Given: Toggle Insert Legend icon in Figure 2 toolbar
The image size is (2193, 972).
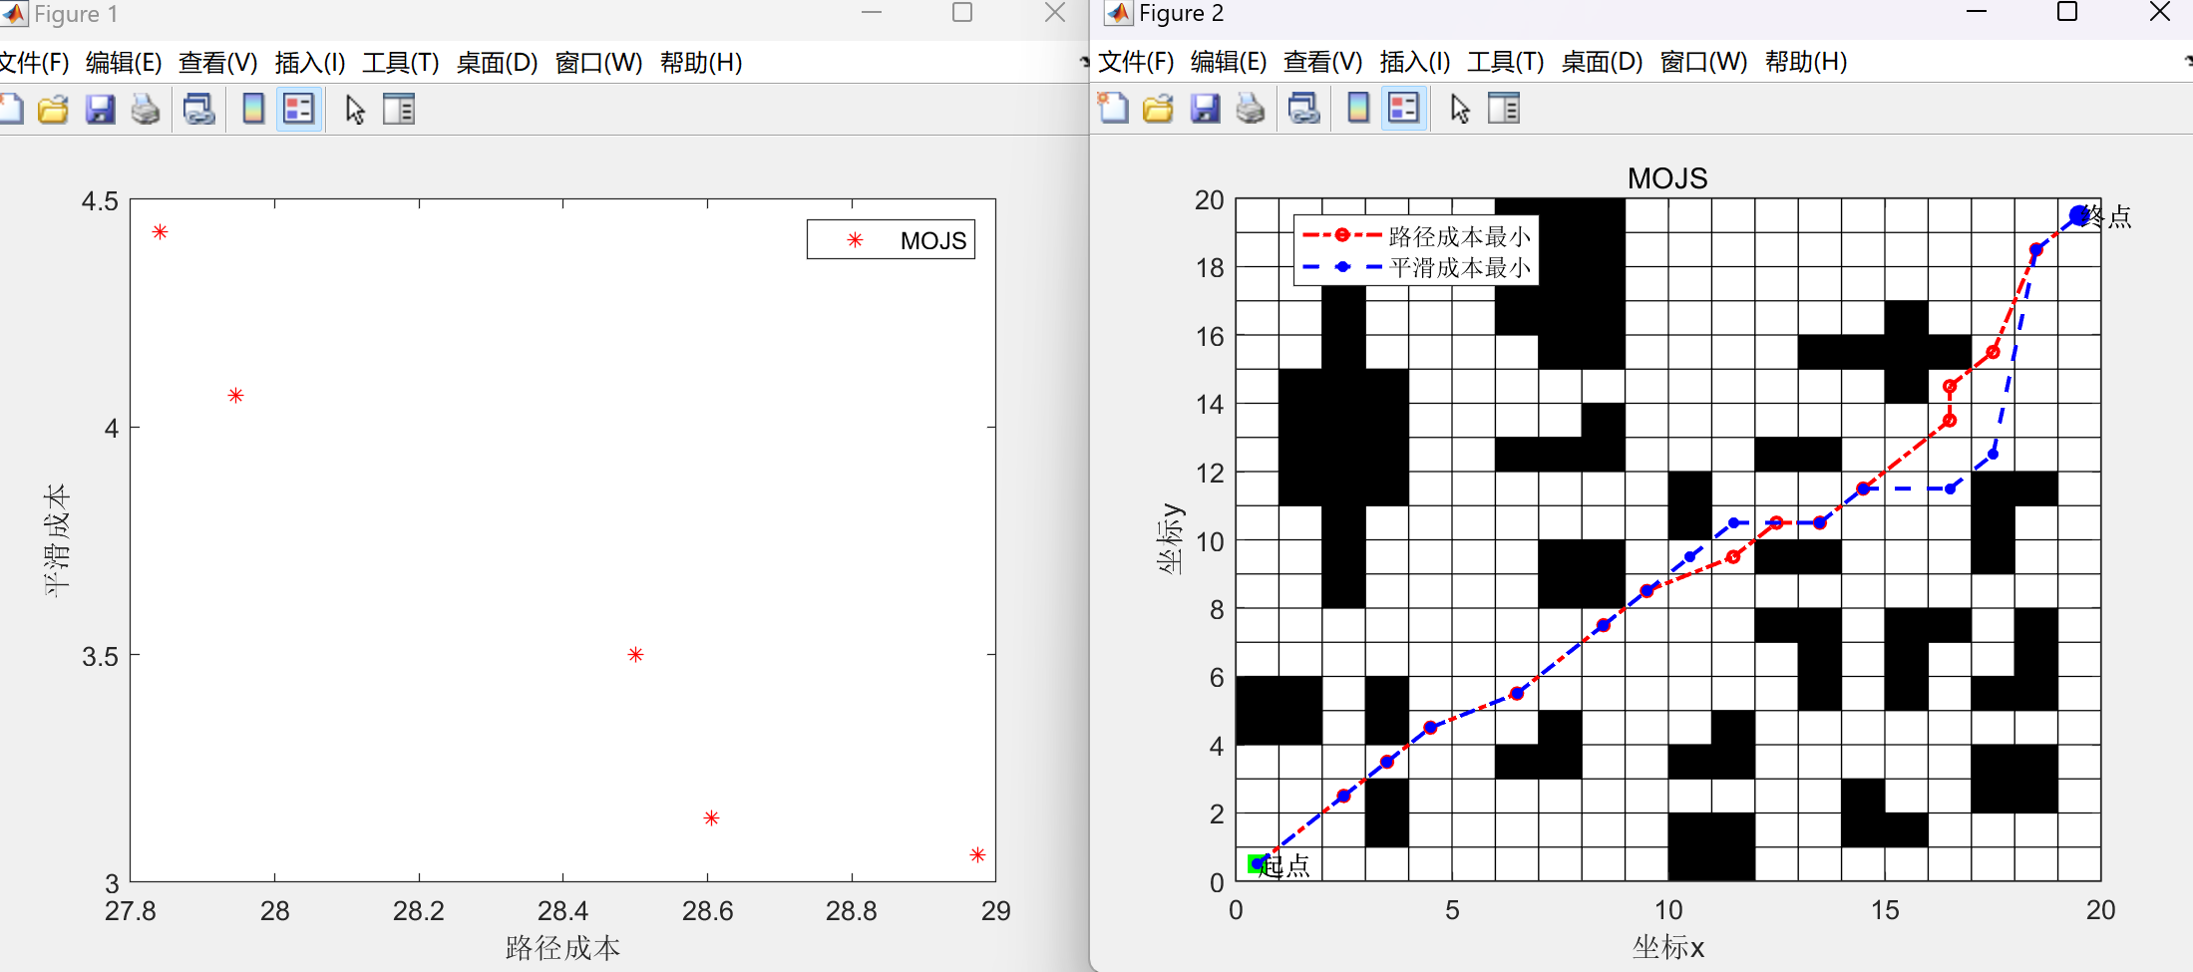Looking at the screenshot, I should (1404, 108).
